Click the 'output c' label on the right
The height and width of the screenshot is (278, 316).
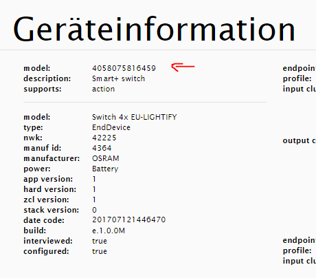300,140
